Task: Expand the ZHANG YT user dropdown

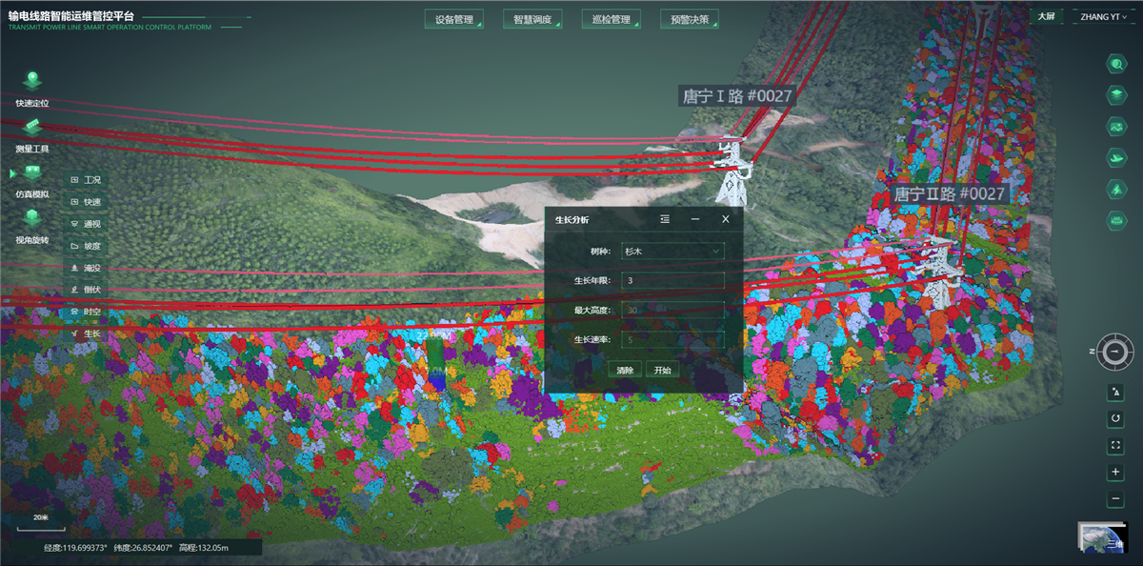Action: tap(1105, 17)
